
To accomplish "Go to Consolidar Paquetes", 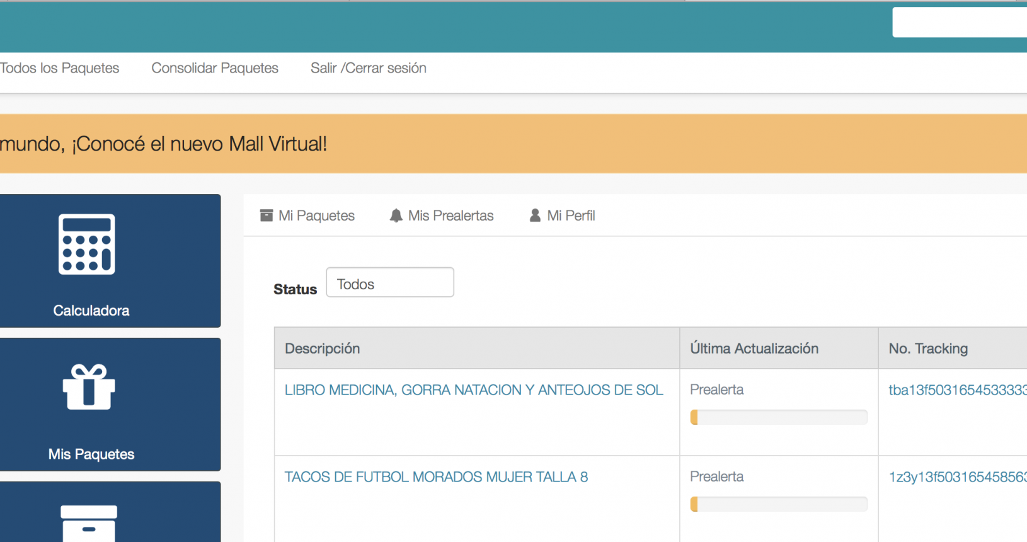I will point(215,68).
